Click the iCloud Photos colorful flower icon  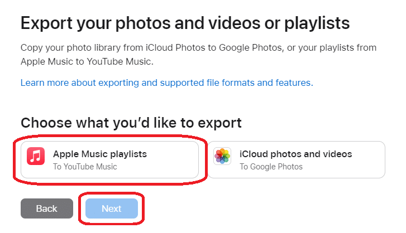pyautogui.click(x=222, y=156)
